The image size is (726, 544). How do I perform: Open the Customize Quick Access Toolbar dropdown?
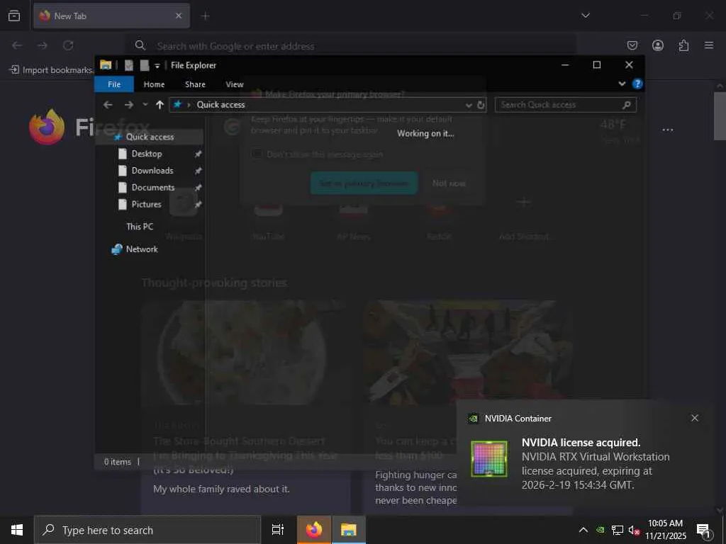[157, 66]
